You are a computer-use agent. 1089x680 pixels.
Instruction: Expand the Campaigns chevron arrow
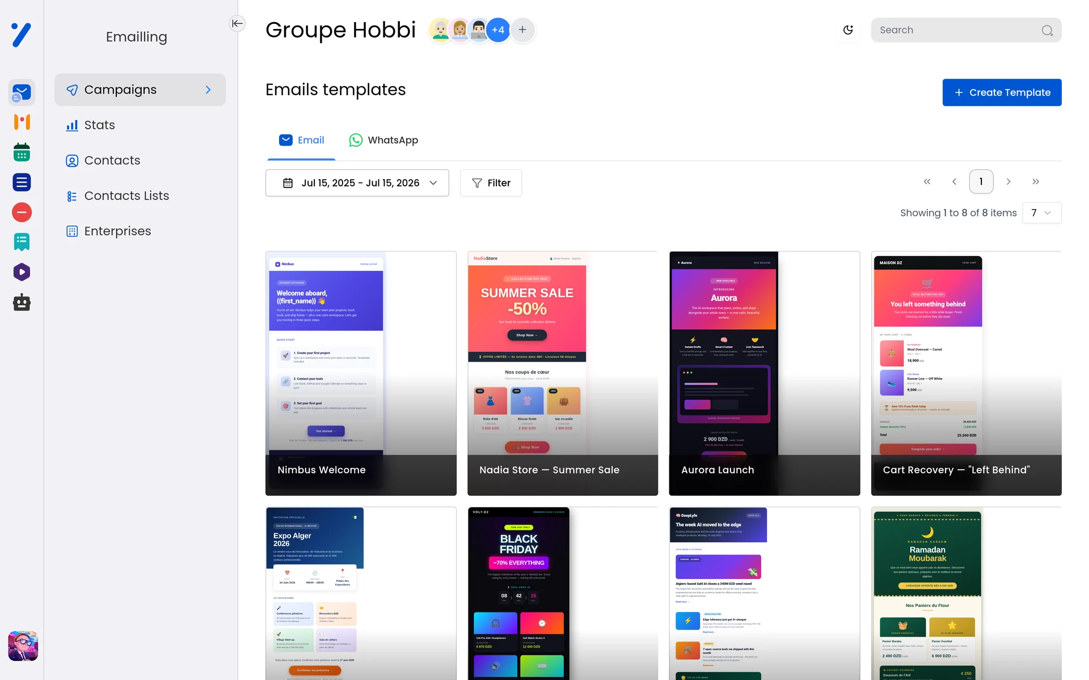tap(208, 90)
